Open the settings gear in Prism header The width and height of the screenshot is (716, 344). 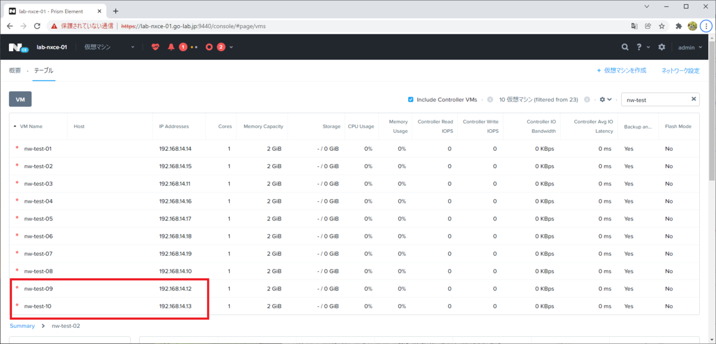(x=661, y=47)
